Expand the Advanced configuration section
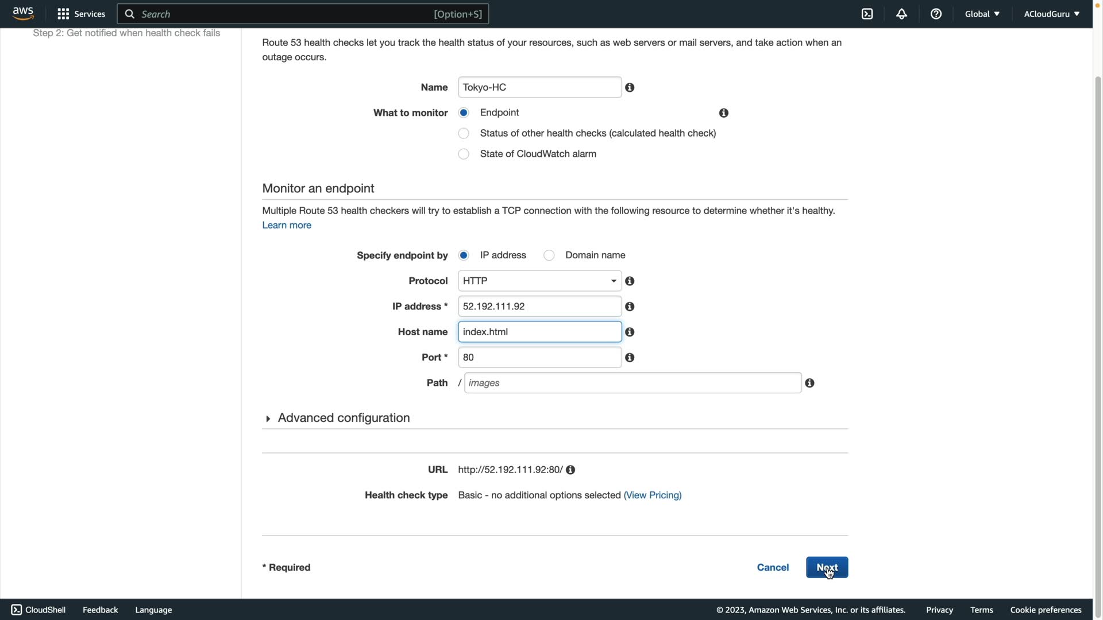Viewport: 1103px width, 620px height. (x=343, y=418)
